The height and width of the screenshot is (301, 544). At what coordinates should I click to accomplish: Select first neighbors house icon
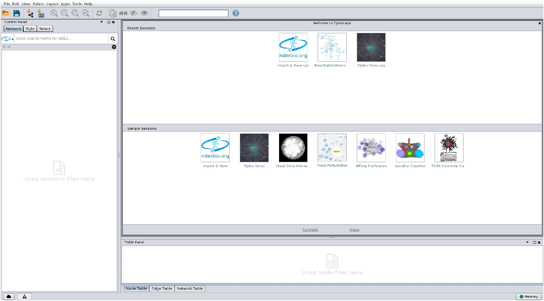(x=123, y=13)
